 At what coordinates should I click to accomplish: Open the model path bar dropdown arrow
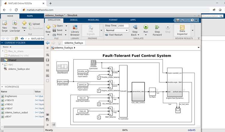(199, 47)
